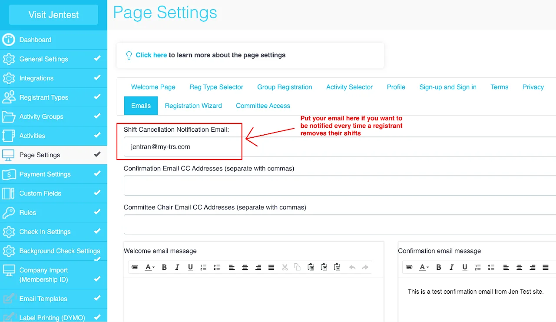Open Committee Access tab
This screenshot has width=556, height=322.
tap(263, 106)
